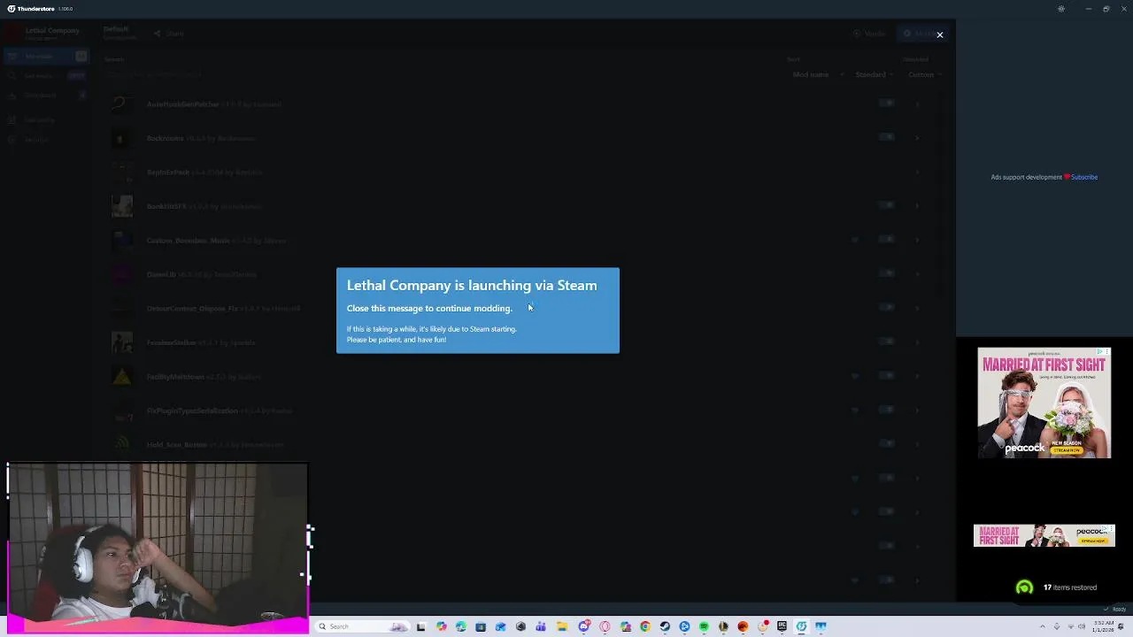This screenshot has width=1133, height=637.
Task: Select the Hold_Scan_Button mod name
Action: tap(176, 445)
